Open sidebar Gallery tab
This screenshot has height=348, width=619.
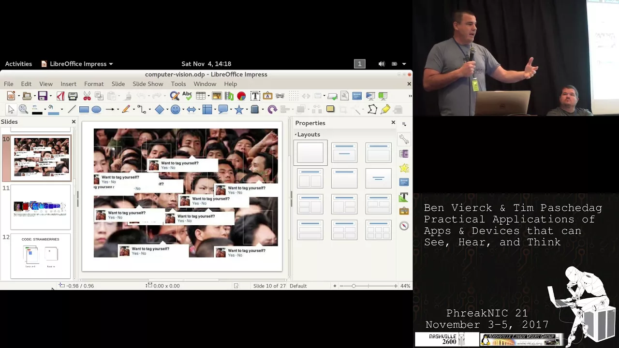[x=404, y=211]
